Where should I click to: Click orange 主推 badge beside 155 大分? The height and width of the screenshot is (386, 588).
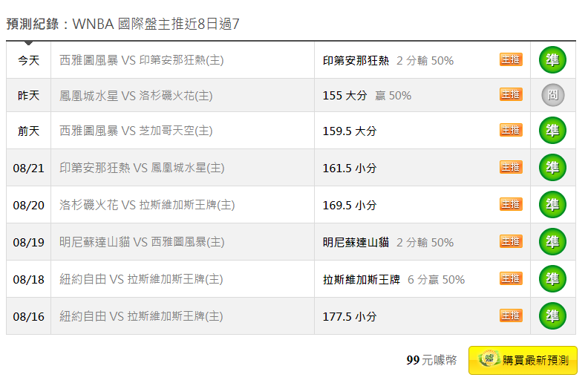(x=511, y=94)
